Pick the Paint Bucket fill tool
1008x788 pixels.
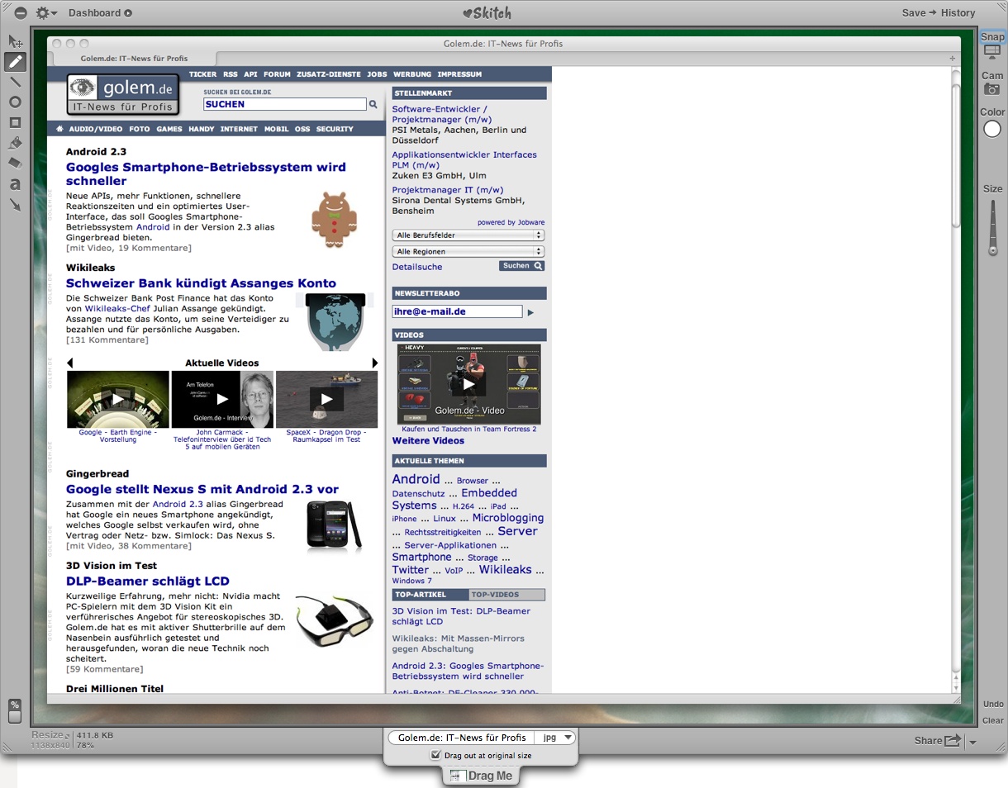(x=15, y=143)
